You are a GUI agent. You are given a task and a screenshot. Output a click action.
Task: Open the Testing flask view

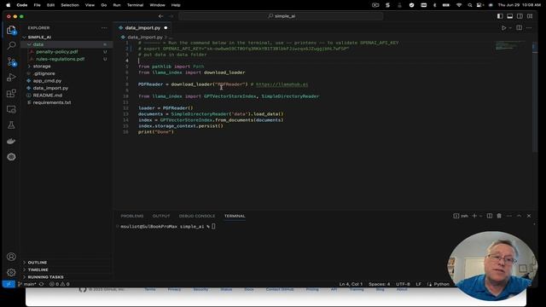point(11,125)
